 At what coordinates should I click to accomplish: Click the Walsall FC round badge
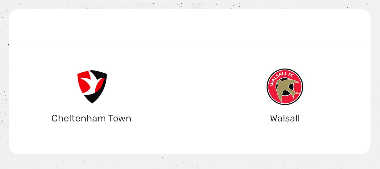click(x=285, y=87)
